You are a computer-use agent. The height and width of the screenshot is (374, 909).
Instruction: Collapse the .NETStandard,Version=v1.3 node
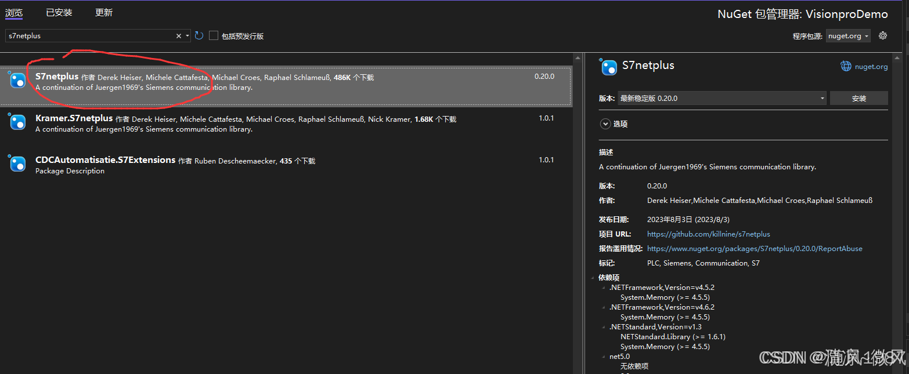[604, 327]
